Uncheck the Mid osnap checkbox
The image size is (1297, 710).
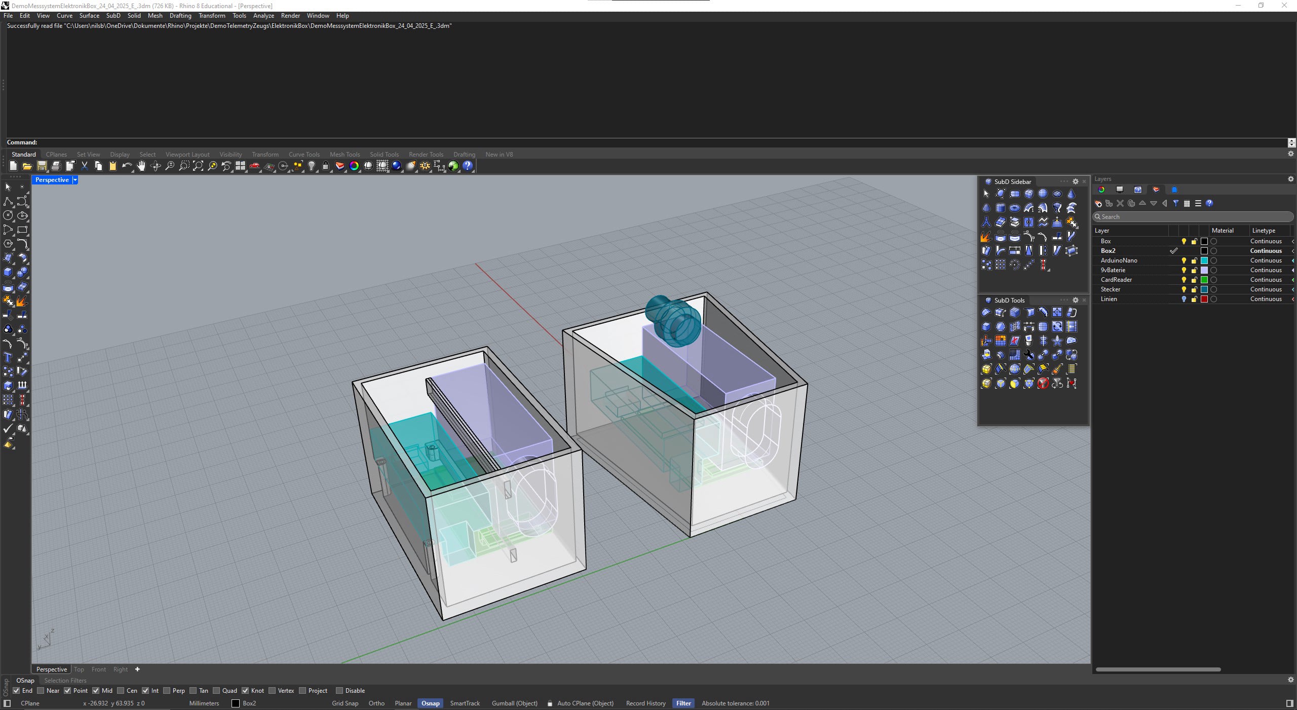point(96,690)
